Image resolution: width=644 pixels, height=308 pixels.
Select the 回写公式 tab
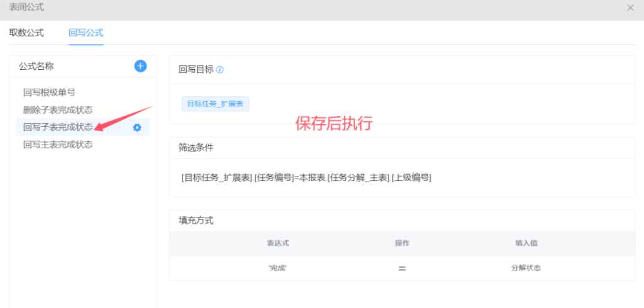point(86,33)
